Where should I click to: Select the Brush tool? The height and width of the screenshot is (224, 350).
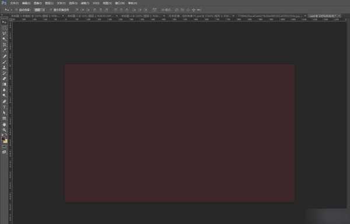(4, 62)
